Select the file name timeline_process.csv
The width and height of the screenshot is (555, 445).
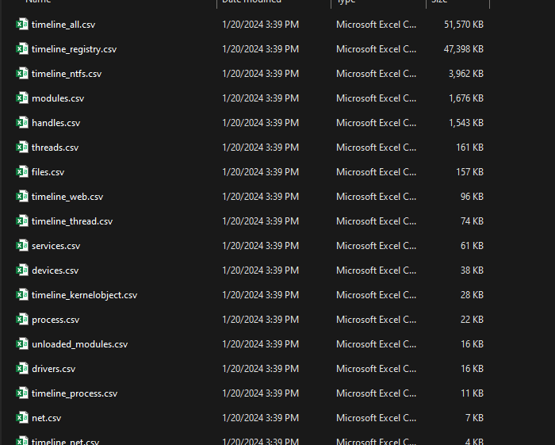(75, 393)
